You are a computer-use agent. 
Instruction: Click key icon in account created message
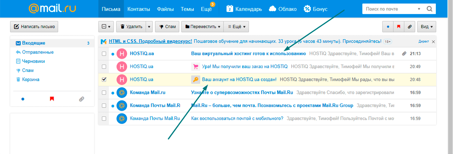[x=195, y=80]
